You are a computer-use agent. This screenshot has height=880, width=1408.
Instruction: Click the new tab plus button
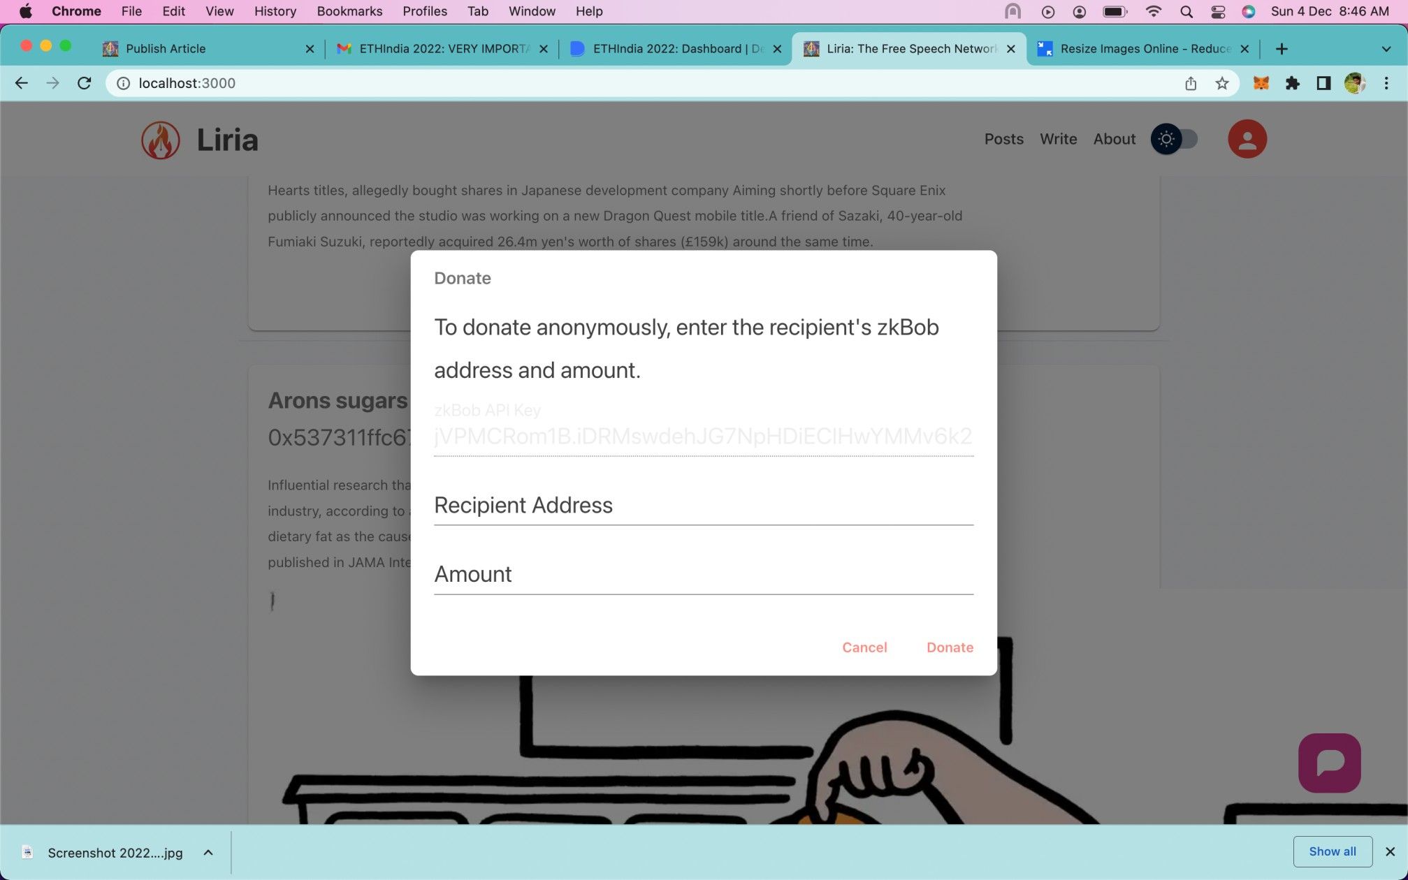point(1282,47)
